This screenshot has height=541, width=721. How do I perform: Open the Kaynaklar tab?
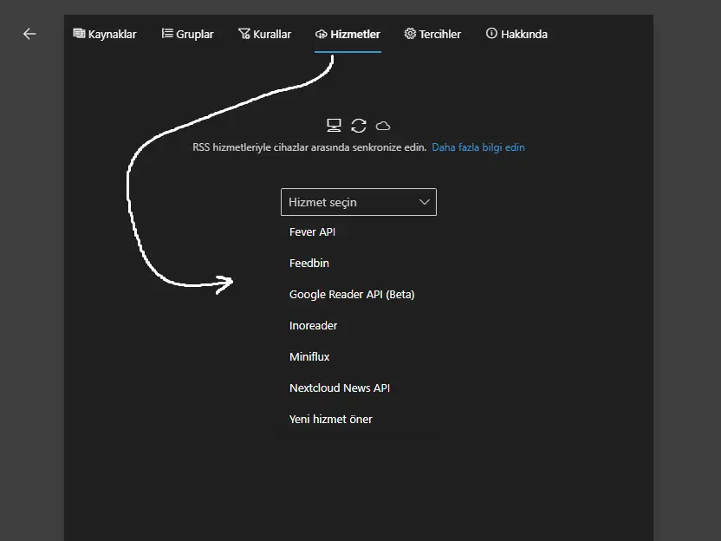105,34
